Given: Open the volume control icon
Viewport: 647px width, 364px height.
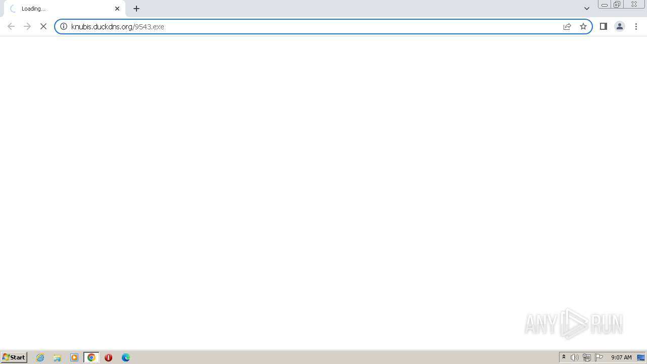Looking at the screenshot, I should (575, 357).
